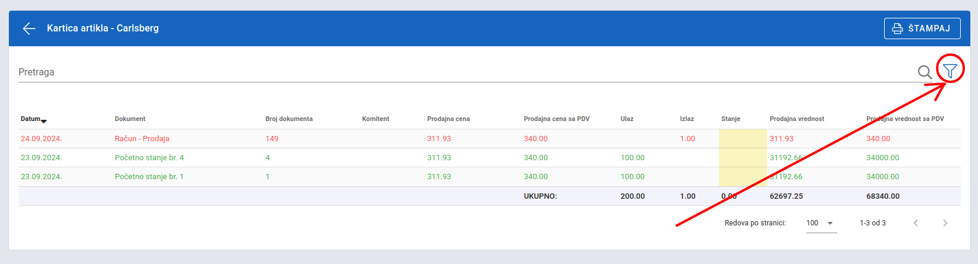The image size is (978, 264).
Task: Select the Račun - Prodaja document cell
Action: click(x=142, y=138)
